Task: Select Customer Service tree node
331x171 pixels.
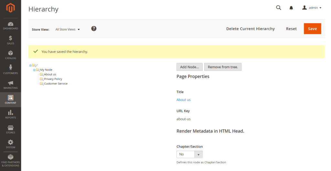Action: click(x=56, y=84)
